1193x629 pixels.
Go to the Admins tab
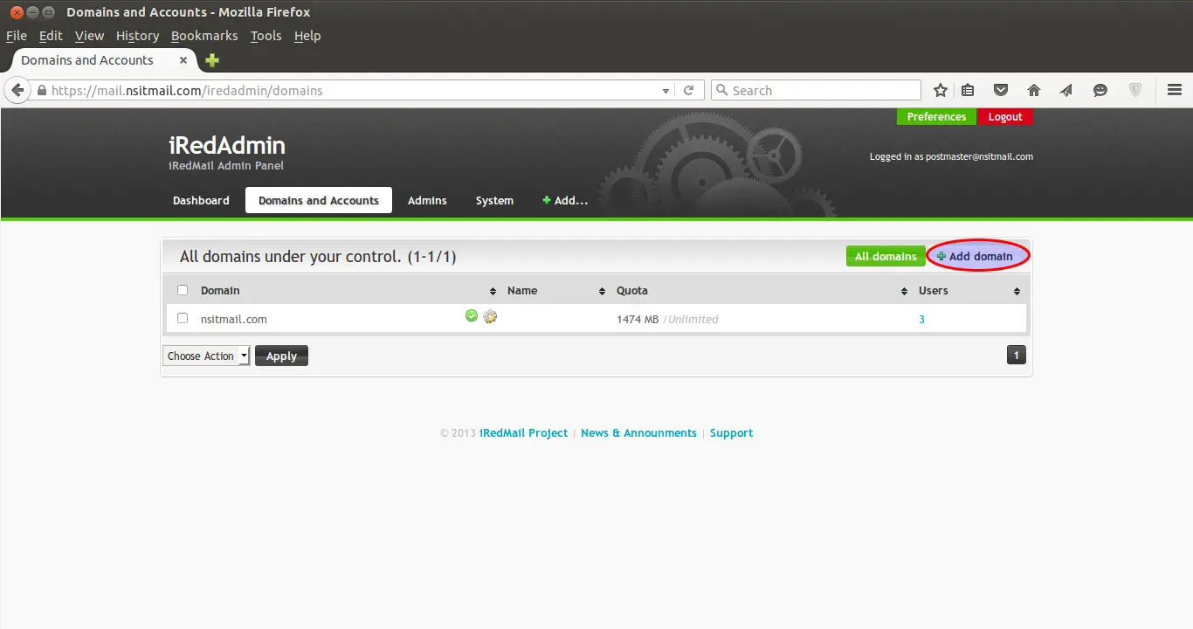427,200
